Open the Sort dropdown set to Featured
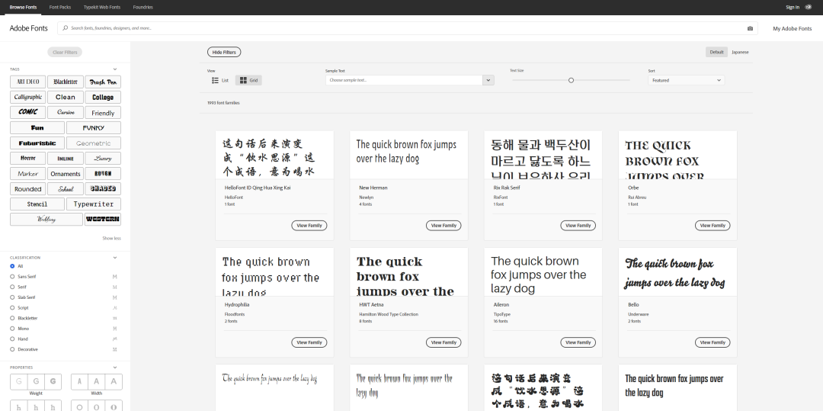 [x=686, y=80]
